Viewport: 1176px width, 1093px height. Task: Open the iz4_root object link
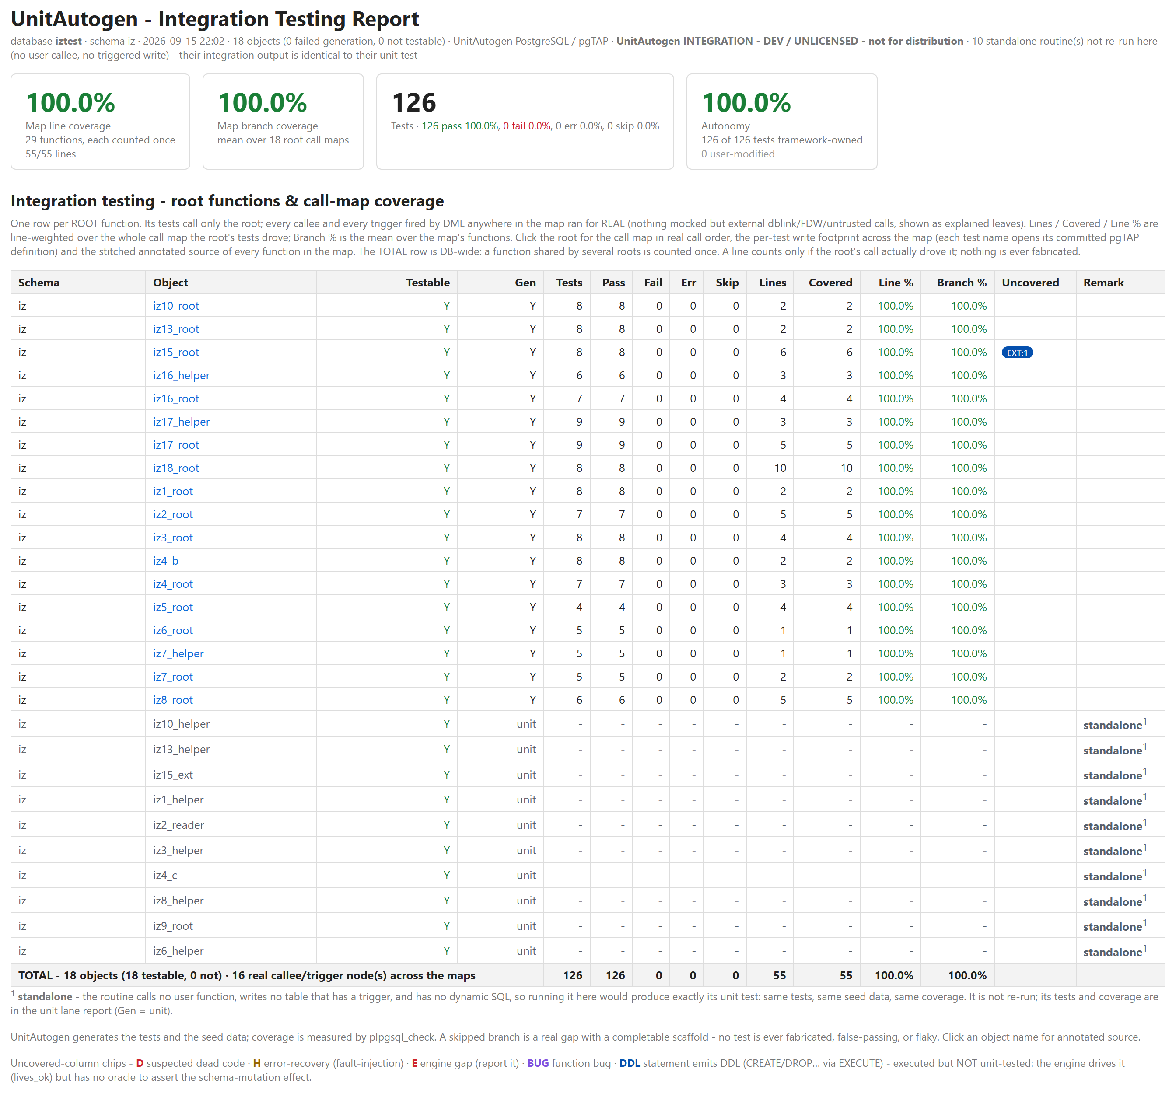point(173,584)
